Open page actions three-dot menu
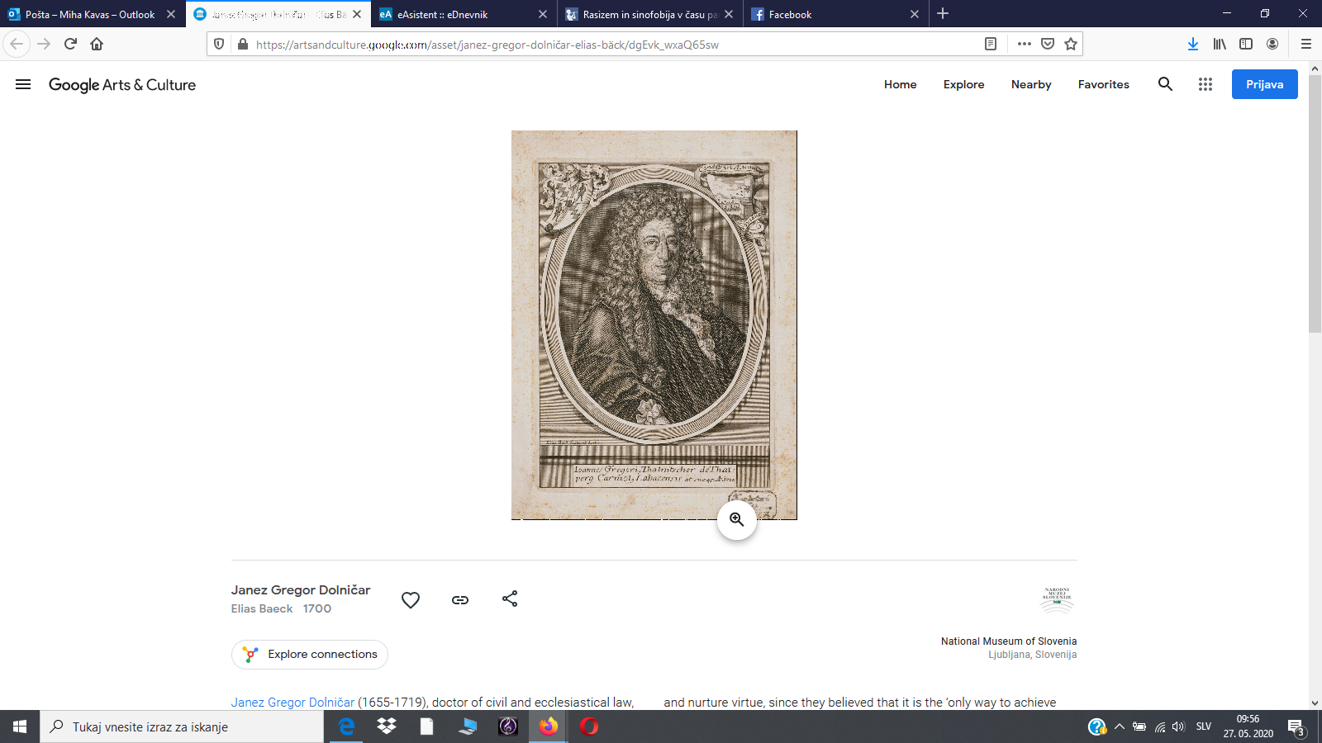Image resolution: width=1322 pixels, height=743 pixels. pos(1025,44)
